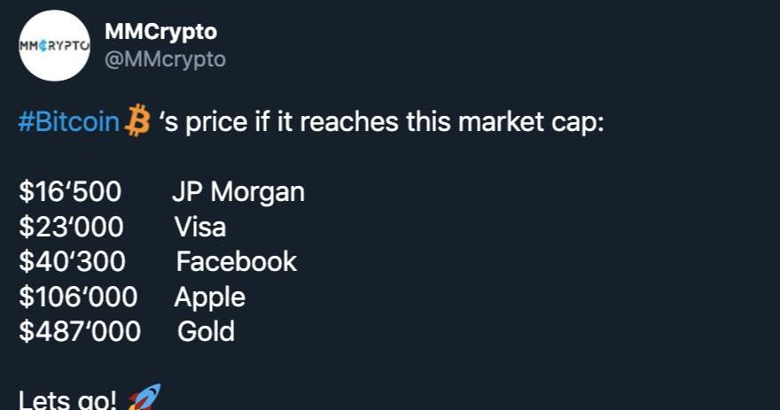Open the MMCrypto display name

coord(160,31)
